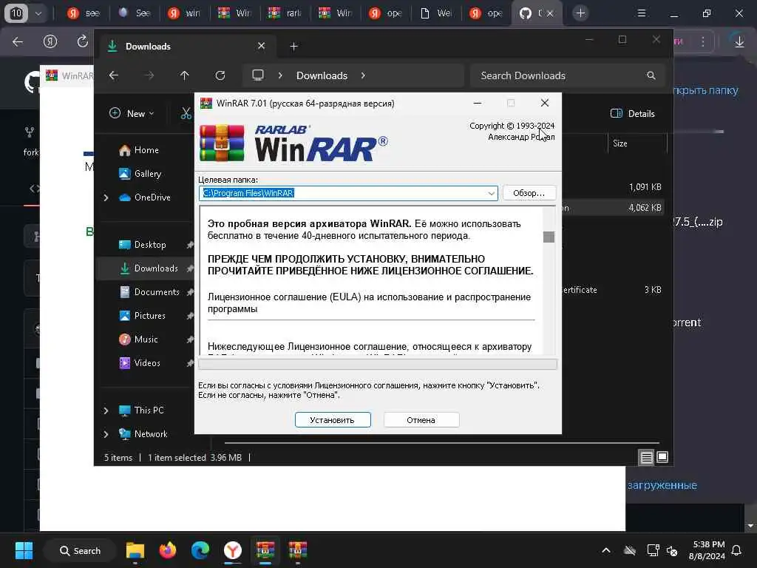This screenshot has width=757, height=568.
Task: Open Yandex Browser from the taskbar
Action: pyautogui.click(x=233, y=550)
